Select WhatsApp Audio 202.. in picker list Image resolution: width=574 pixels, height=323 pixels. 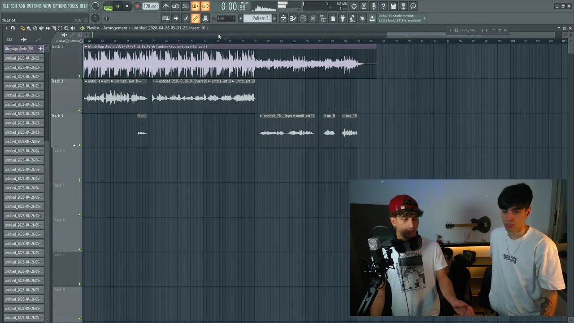pos(24,48)
